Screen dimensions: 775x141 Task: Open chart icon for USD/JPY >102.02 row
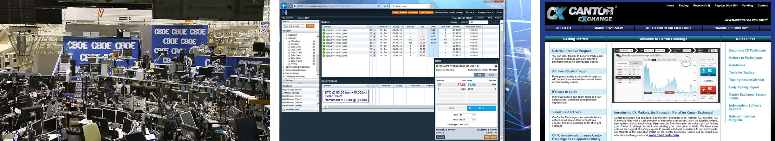click(371, 30)
